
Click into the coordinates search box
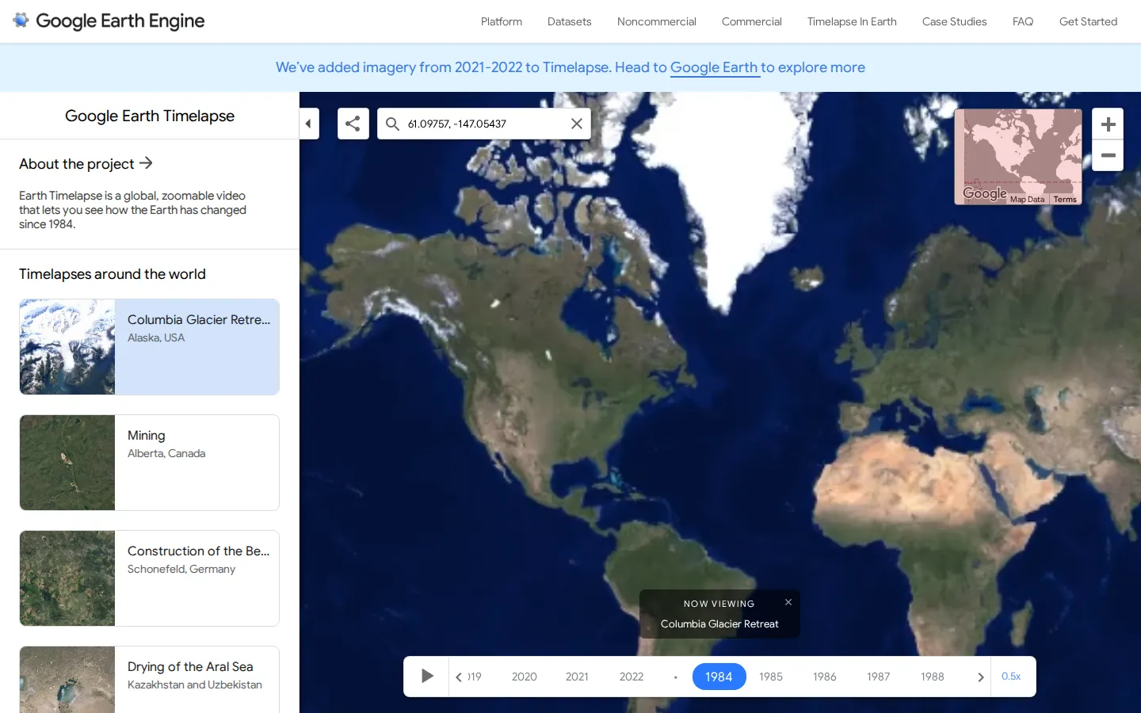pyautogui.click(x=484, y=124)
